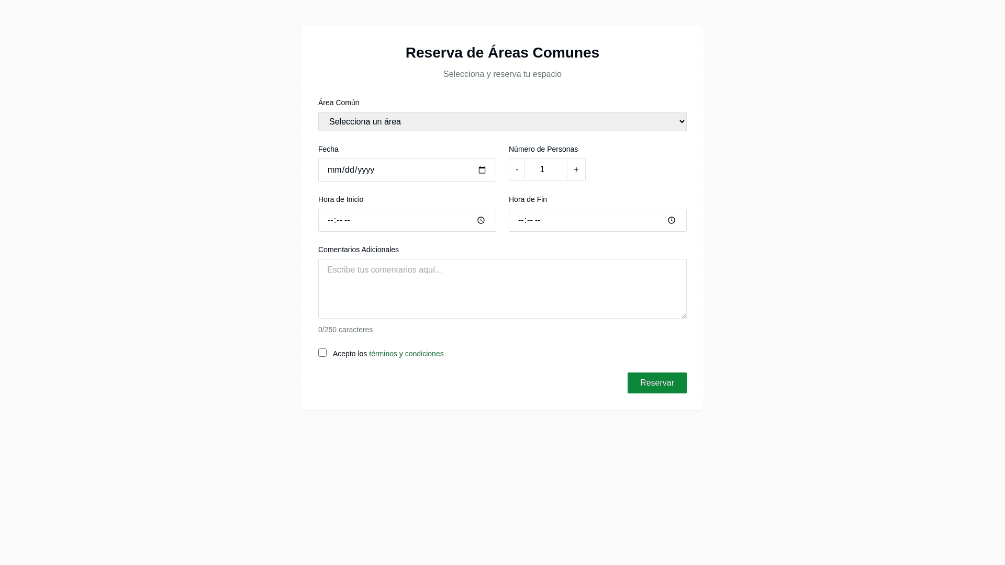
Task: Click the month portion of the Fecha field
Action: point(334,170)
